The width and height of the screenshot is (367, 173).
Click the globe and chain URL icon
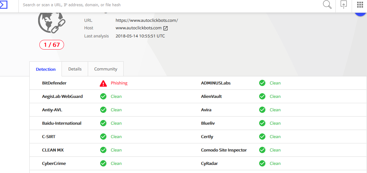click(x=52, y=23)
